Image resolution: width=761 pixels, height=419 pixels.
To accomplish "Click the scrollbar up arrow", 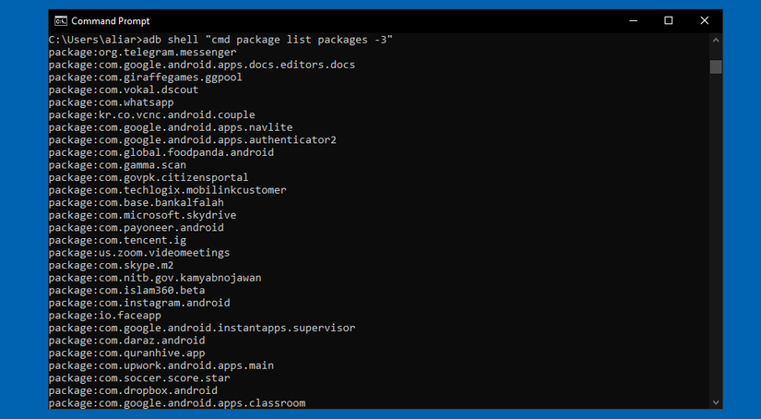I will tap(716, 40).
